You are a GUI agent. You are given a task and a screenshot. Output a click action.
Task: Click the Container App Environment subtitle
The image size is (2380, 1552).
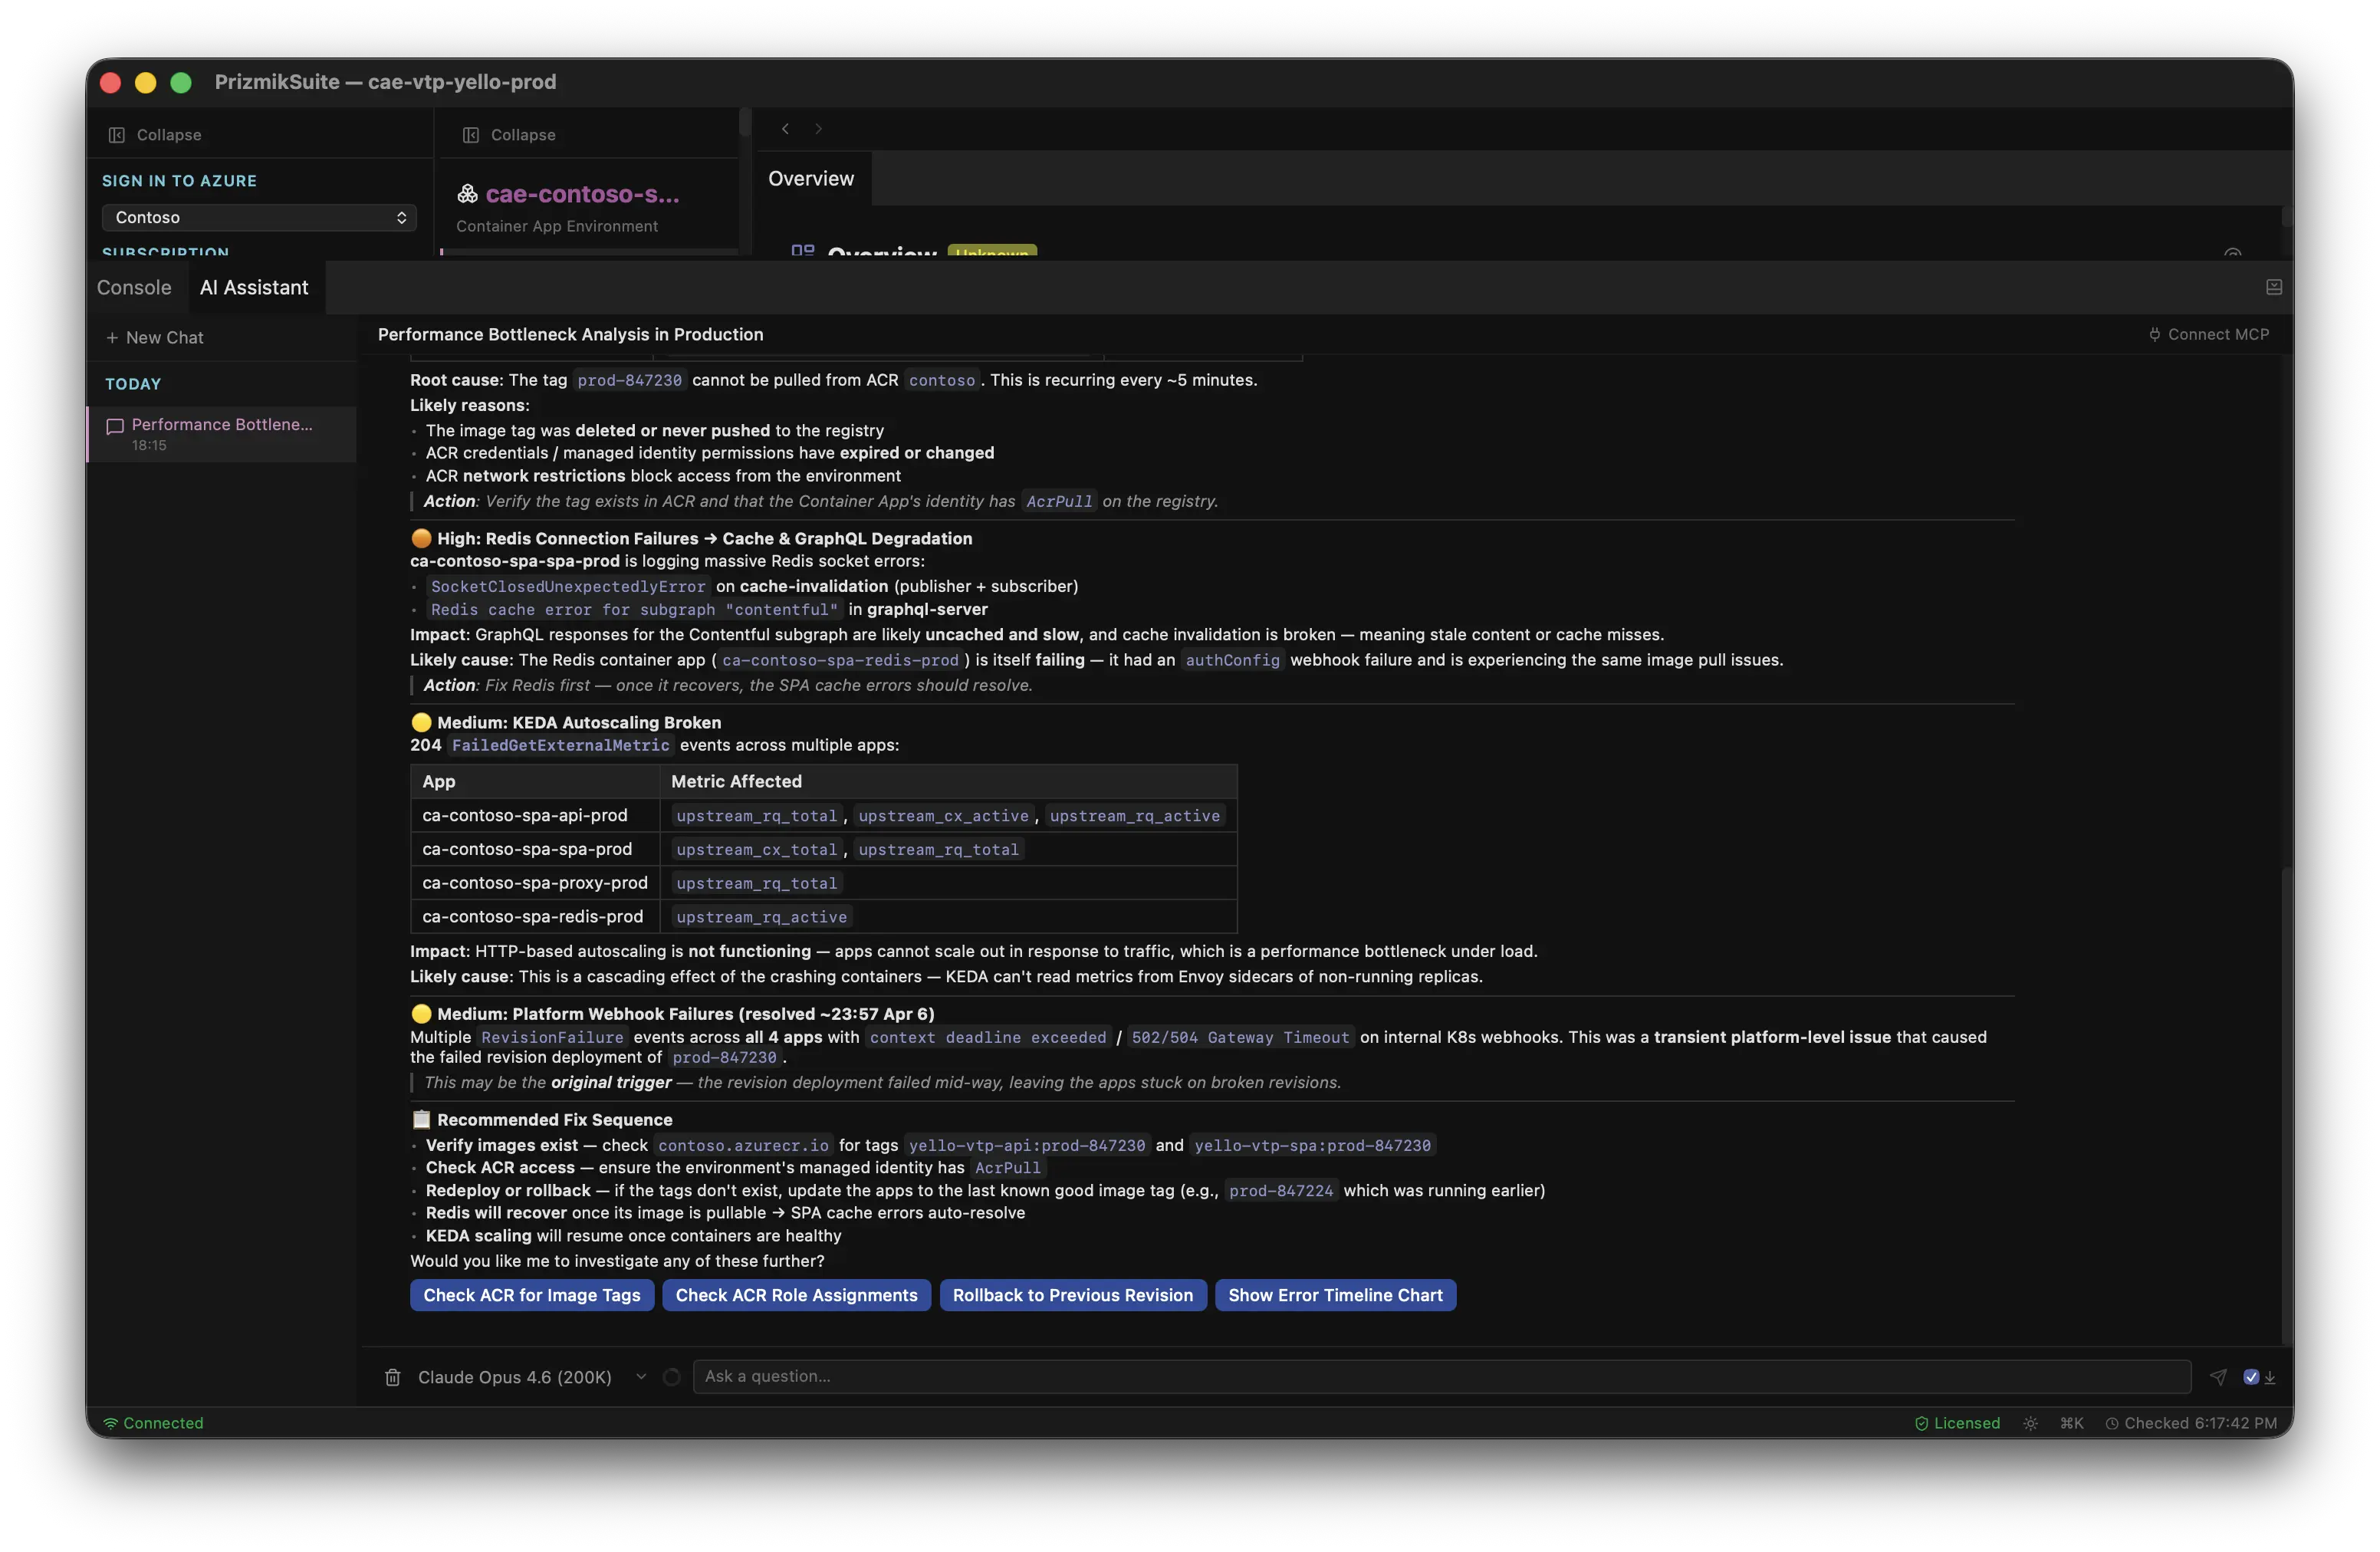(557, 227)
